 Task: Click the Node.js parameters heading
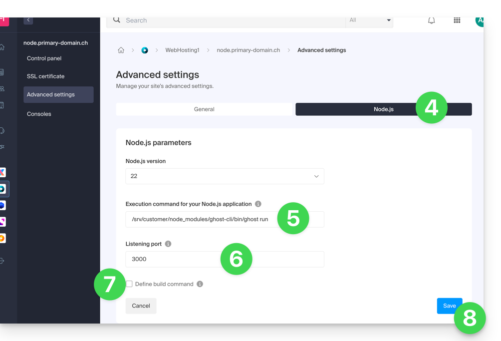point(159,142)
